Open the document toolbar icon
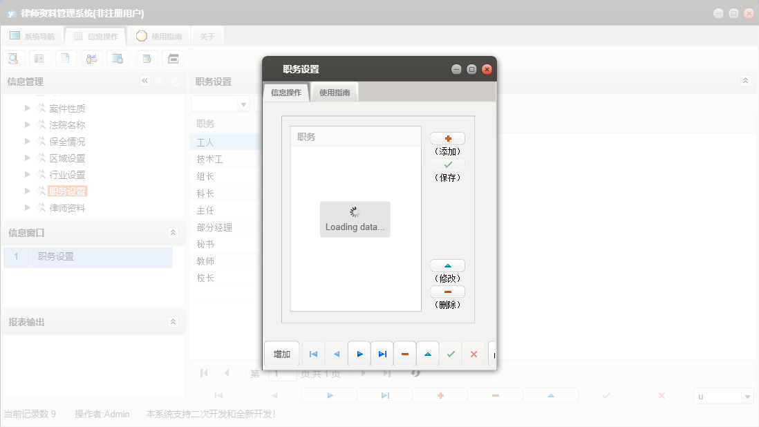759x427 pixels. (x=66, y=58)
